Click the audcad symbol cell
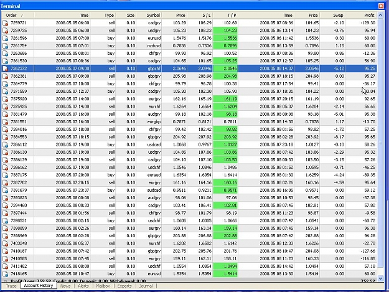Screen dimensions: 389x292 pyautogui.click(x=154, y=191)
